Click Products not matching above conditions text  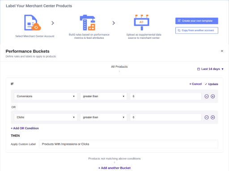tap(114, 159)
